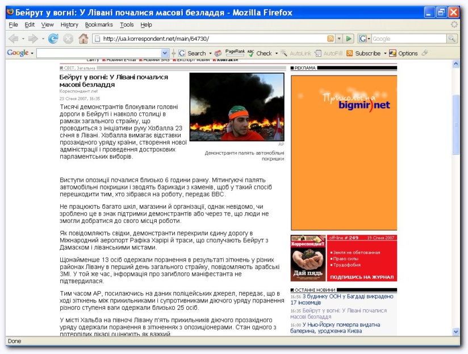Click the Google toolbar separator grip
The image size is (468, 354).
(x=173, y=53)
